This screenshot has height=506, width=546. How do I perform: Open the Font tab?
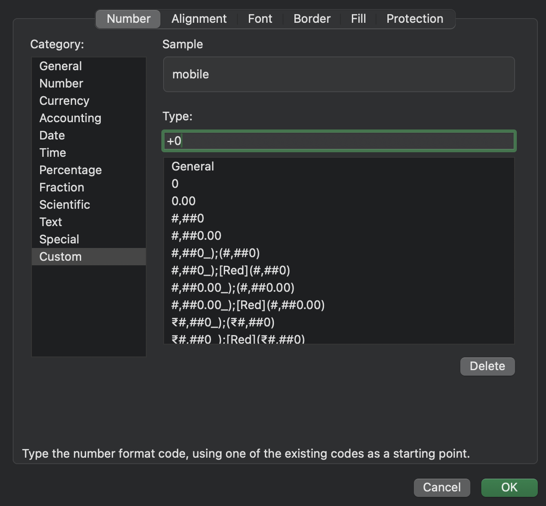260,19
